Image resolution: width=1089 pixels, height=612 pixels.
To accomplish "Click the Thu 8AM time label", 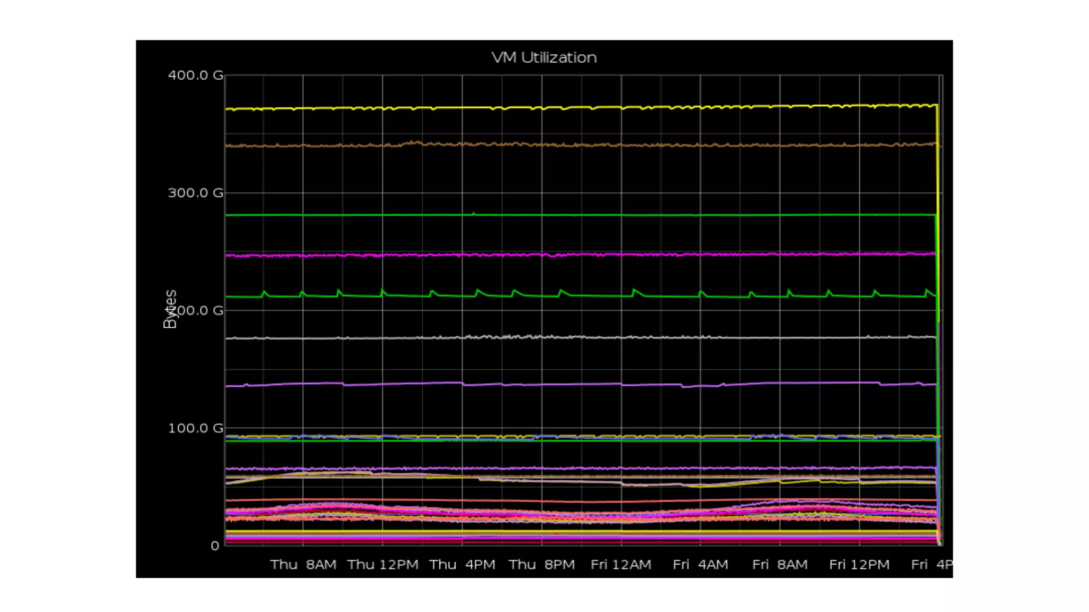I will pos(303,565).
